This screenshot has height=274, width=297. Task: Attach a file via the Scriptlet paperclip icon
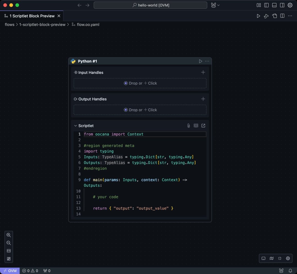188,125
